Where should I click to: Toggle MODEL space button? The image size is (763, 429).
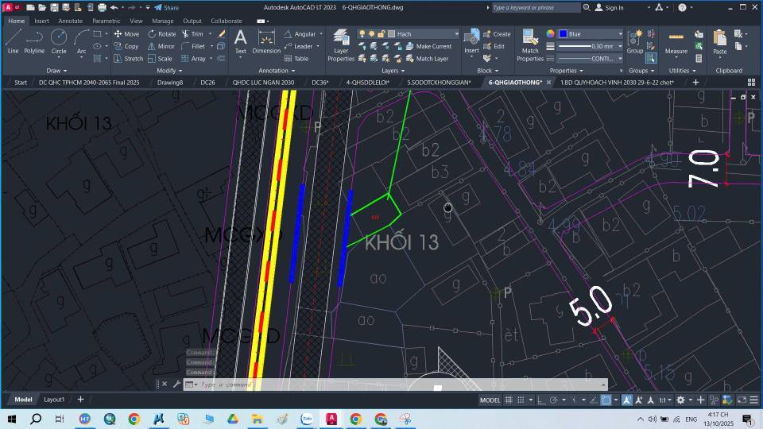(x=490, y=400)
